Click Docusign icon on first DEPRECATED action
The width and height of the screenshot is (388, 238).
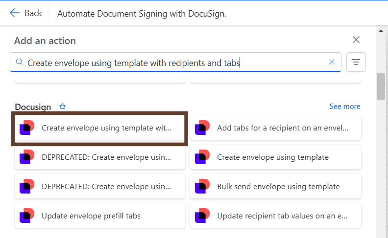point(26,157)
